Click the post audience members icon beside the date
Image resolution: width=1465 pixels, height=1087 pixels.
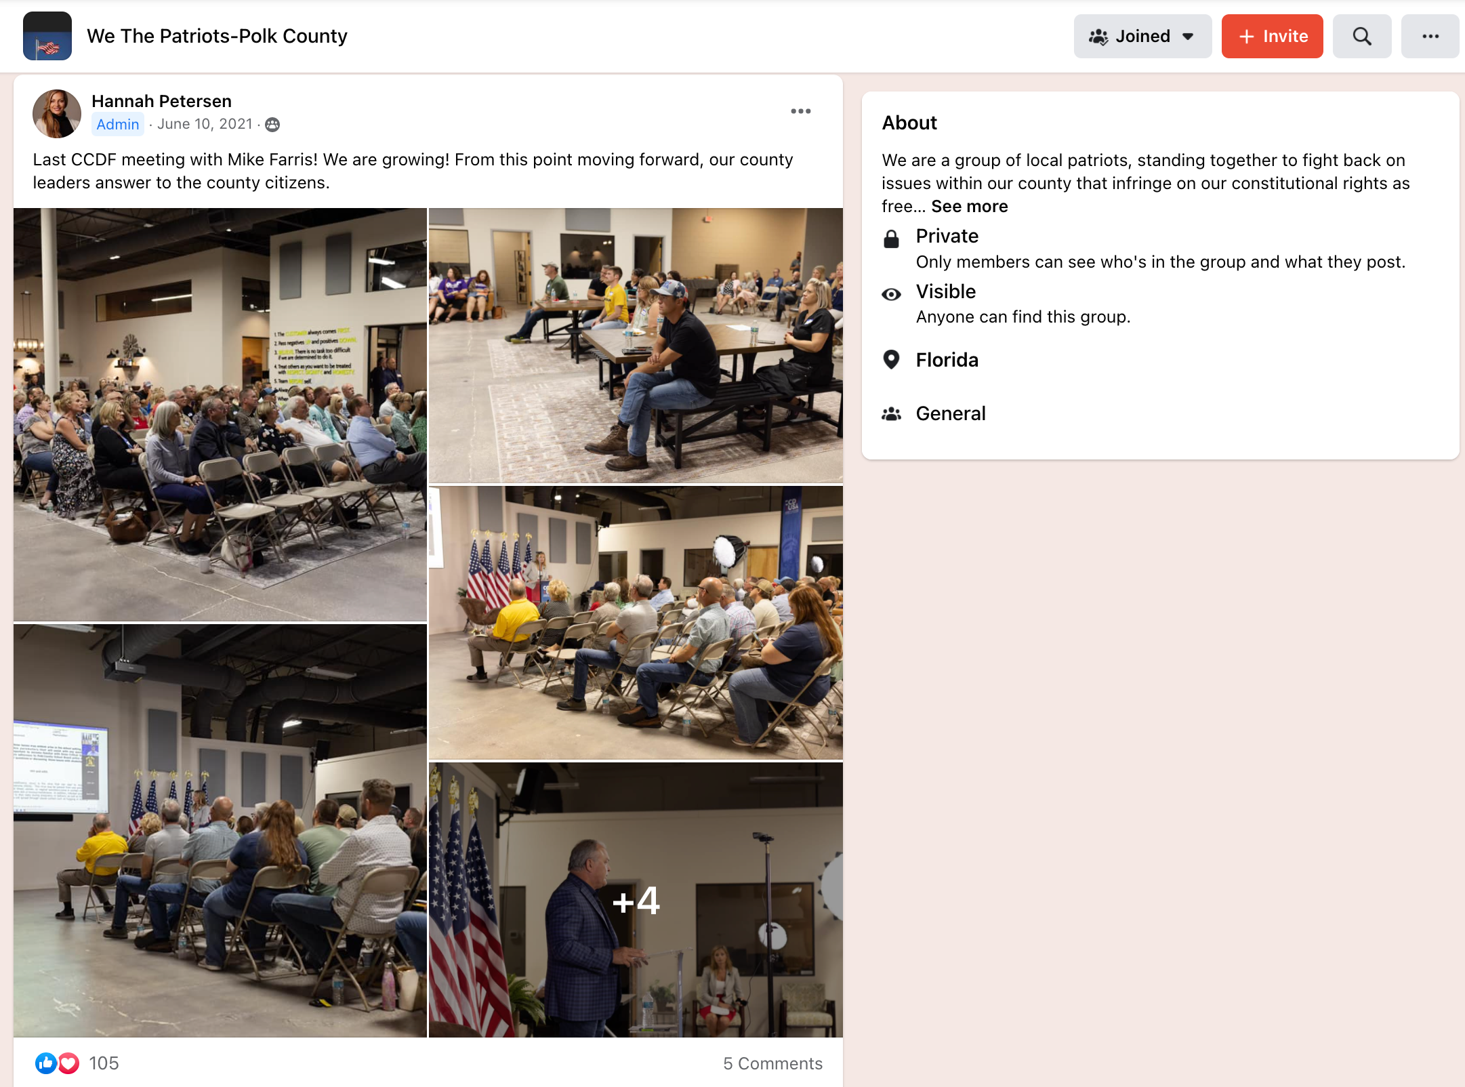click(272, 125)
